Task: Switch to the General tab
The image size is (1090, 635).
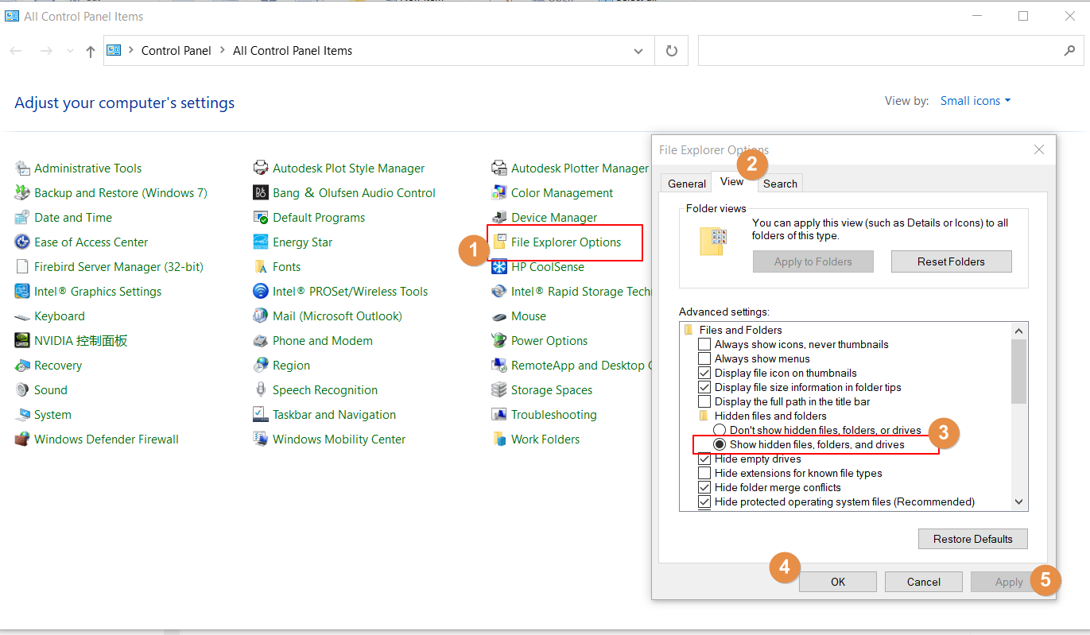Action: pos(686,184)
